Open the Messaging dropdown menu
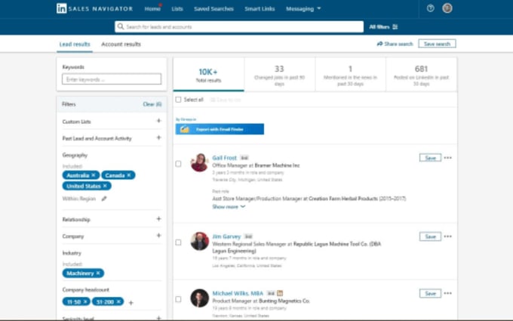 [x=303, y=9]
